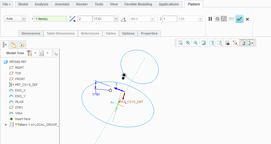Expand Show dropdown arrow in Model Tree
This screenshot has width=271, height=144.
[47, 53]
